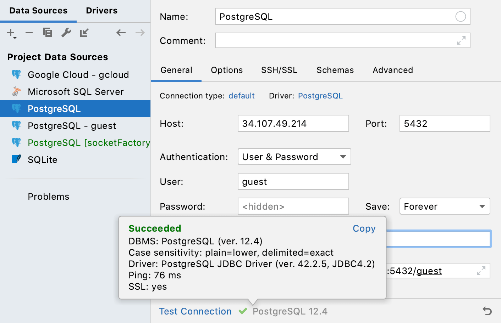
Task: Click the Test Connection link
Action: 195,311
